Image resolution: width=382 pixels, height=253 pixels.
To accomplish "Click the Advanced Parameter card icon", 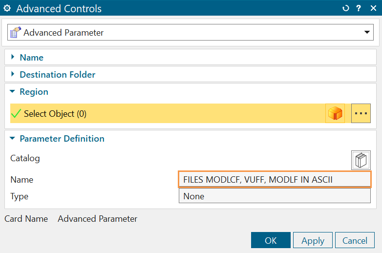I will pos(16,33).
